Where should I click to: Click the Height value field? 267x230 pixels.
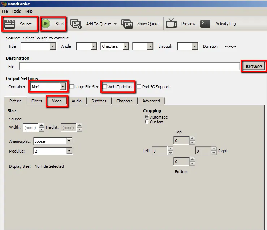68,128
